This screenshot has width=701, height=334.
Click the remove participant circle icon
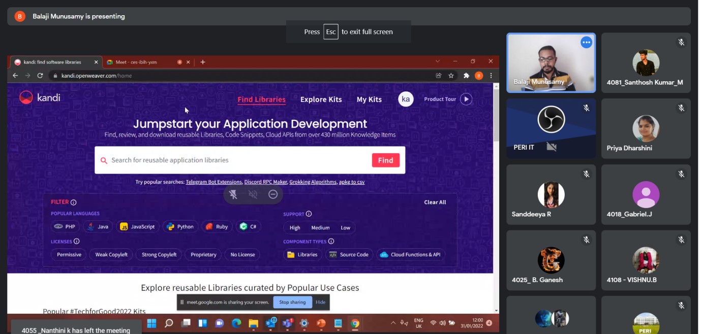273,194
